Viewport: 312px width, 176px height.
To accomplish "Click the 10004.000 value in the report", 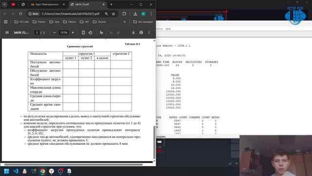I will [x=174, y=91].
